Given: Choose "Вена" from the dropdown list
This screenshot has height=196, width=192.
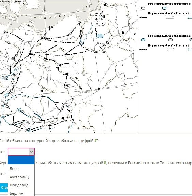Looking at the screenshot, I should 21,169.
